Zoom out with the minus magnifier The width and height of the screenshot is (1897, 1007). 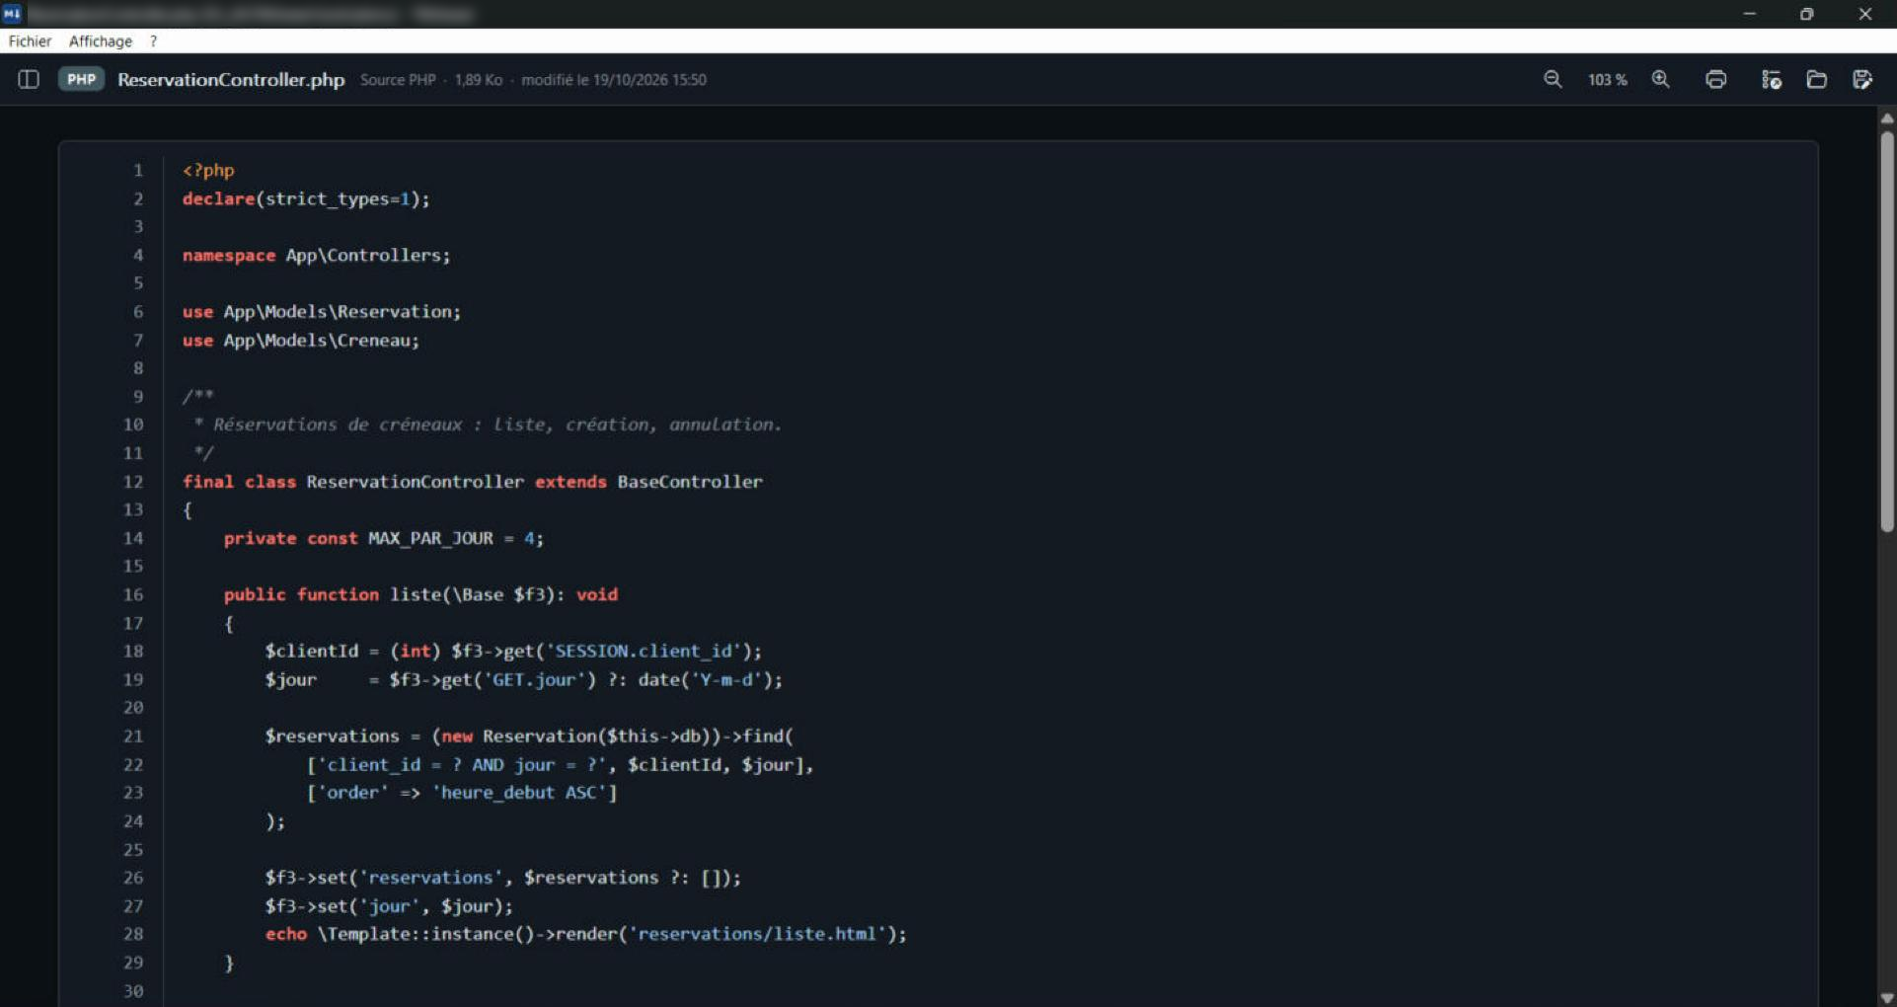1553,79
